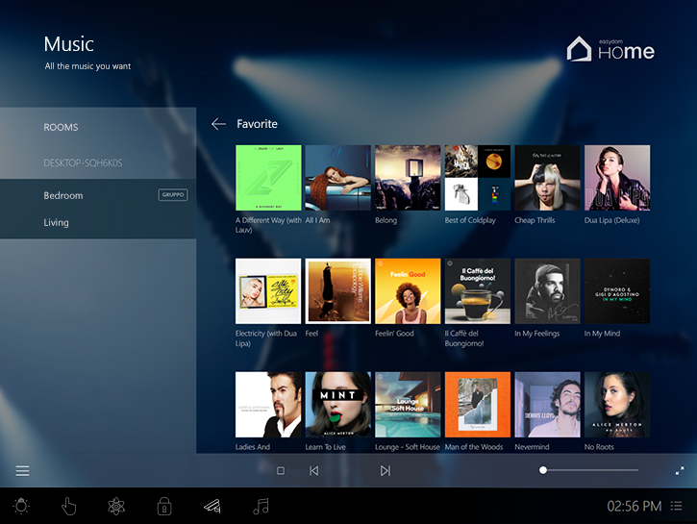Screen dimensions: 697x524
Task: Expand the player to fullscreen
Action: [x=680, y=471]
